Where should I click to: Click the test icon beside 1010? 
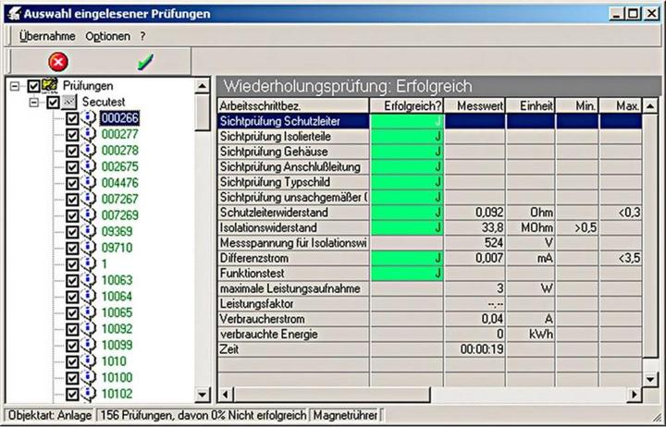pos(89,361)
